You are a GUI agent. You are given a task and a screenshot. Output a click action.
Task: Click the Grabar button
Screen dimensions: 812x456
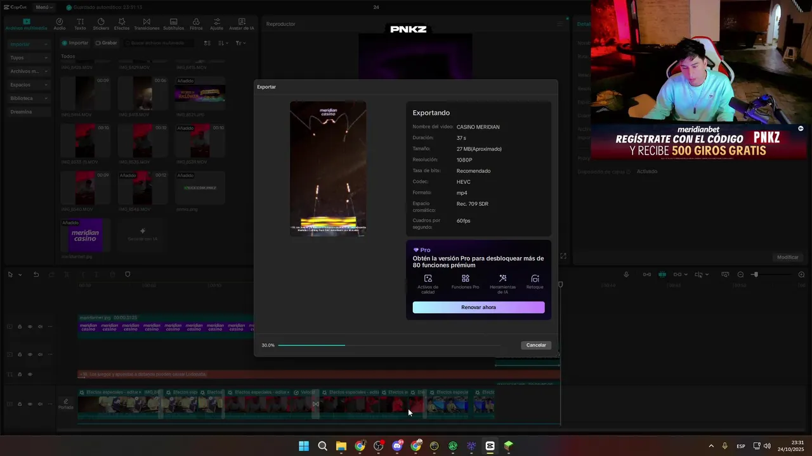click(x=106, y=43)
